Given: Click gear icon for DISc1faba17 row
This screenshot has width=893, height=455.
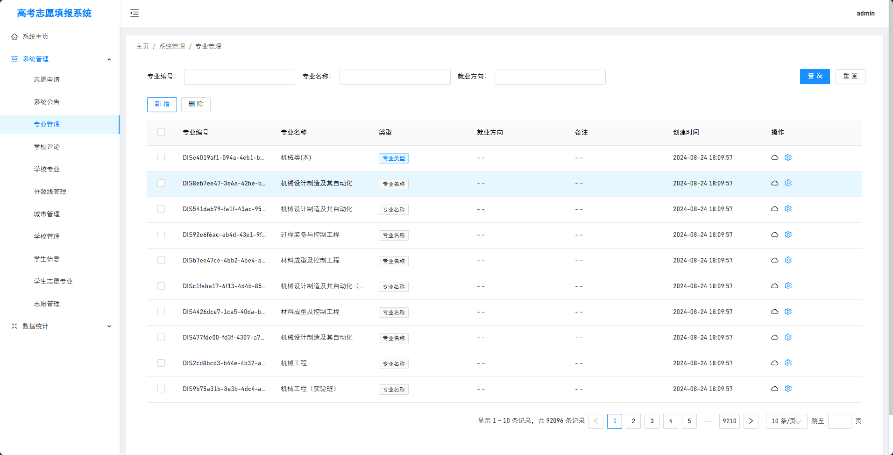Looking at the screenshot, I should [x=788, y=286].
